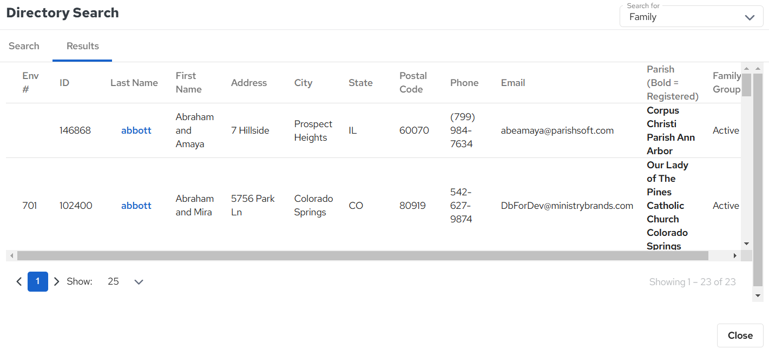Select the Results tab
Screen dimensions: 769x349
click(x=82, y=46)
